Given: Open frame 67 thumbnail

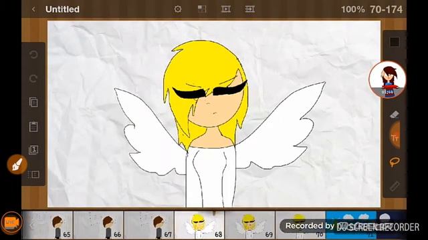Looking at the screenshot, I should (x=148, y=225).
